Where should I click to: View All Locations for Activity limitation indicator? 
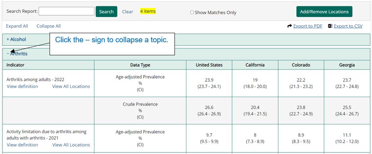pyautogui.click(x=71, y=145)
